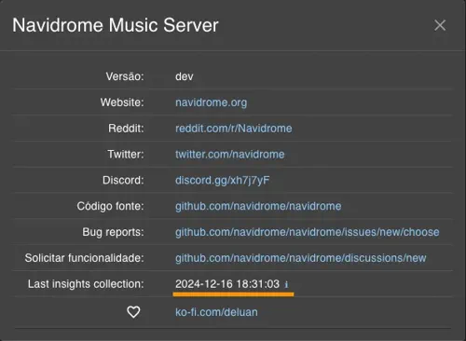Open the github.com/navidrome/navidrome source link
Viewport: 466px width, 341px height.
[258, 206]
